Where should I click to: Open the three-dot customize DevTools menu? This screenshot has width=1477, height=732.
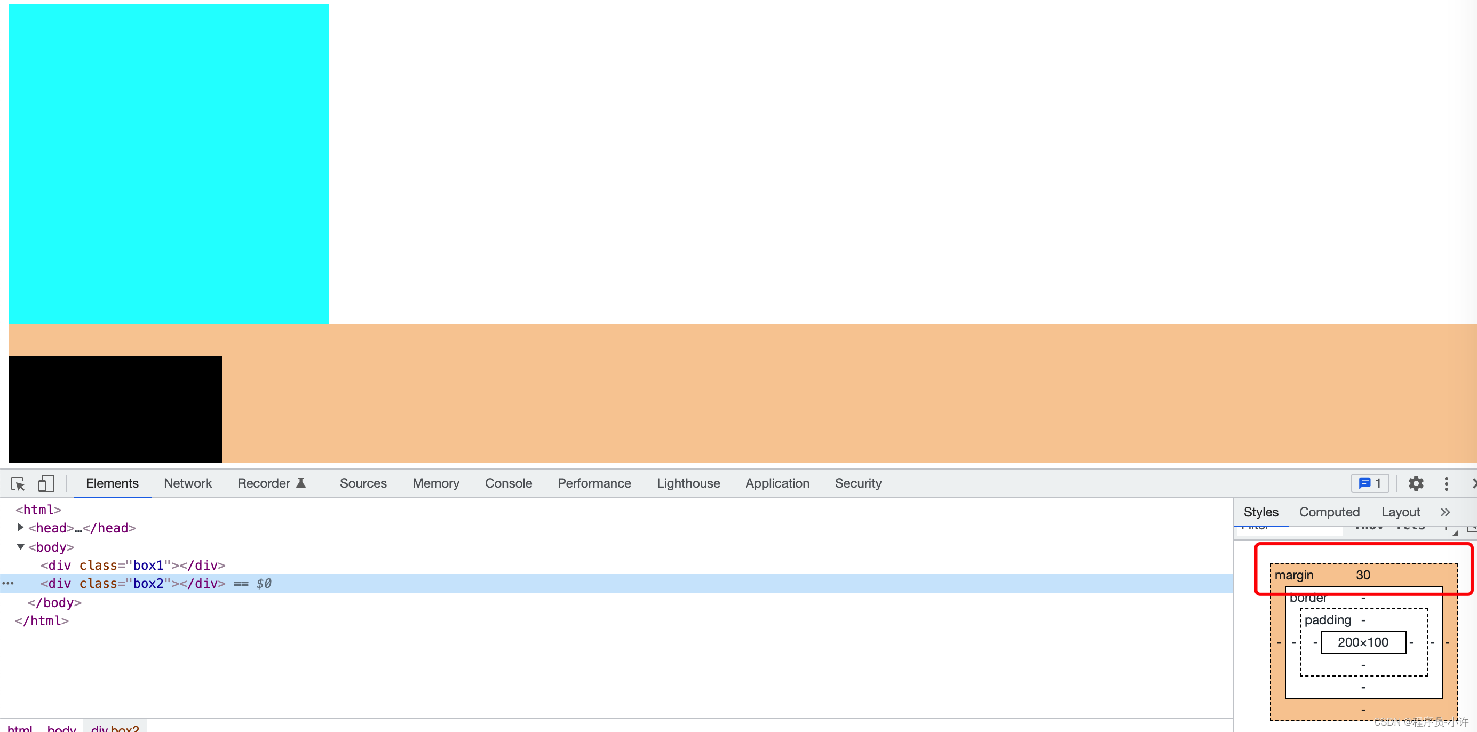click(1446, 484)
